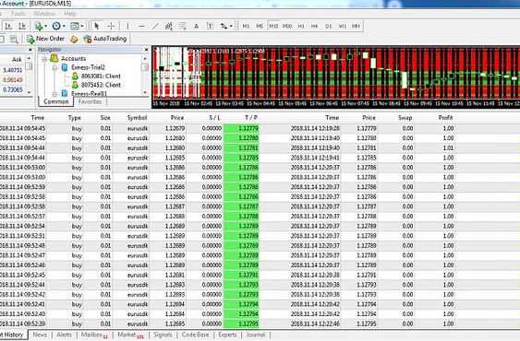Toggle the AutoTrading button
520x341 pixels.
pyautogui.click(x=105, y=39)
